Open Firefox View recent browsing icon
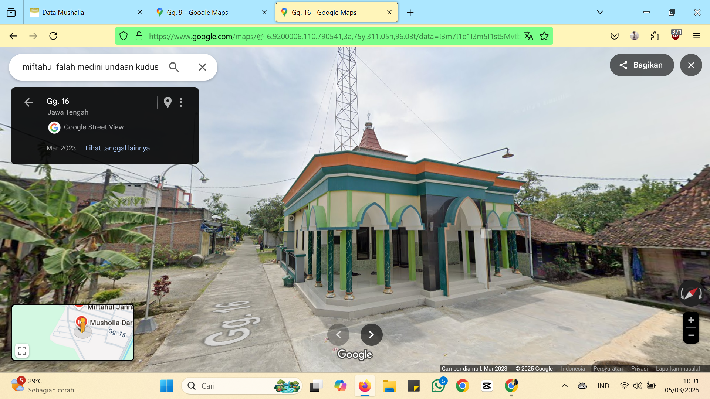Viewport: 710px width, 399px height. [11, 13]
